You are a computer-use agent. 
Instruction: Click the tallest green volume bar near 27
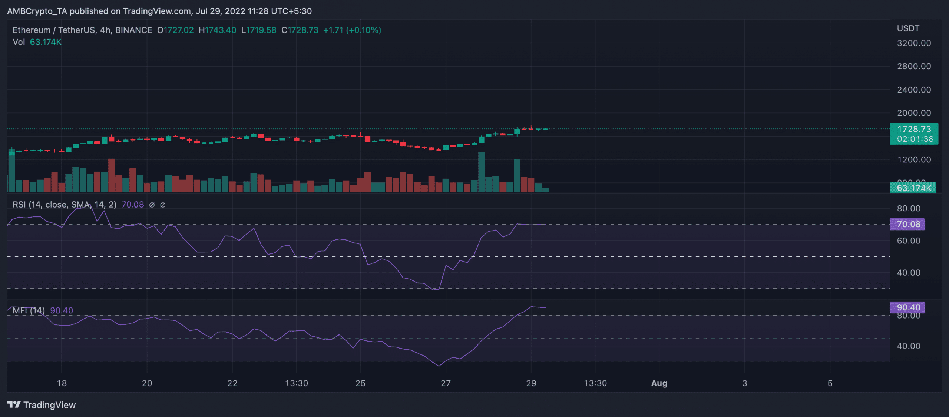click(x=482, y=172)
